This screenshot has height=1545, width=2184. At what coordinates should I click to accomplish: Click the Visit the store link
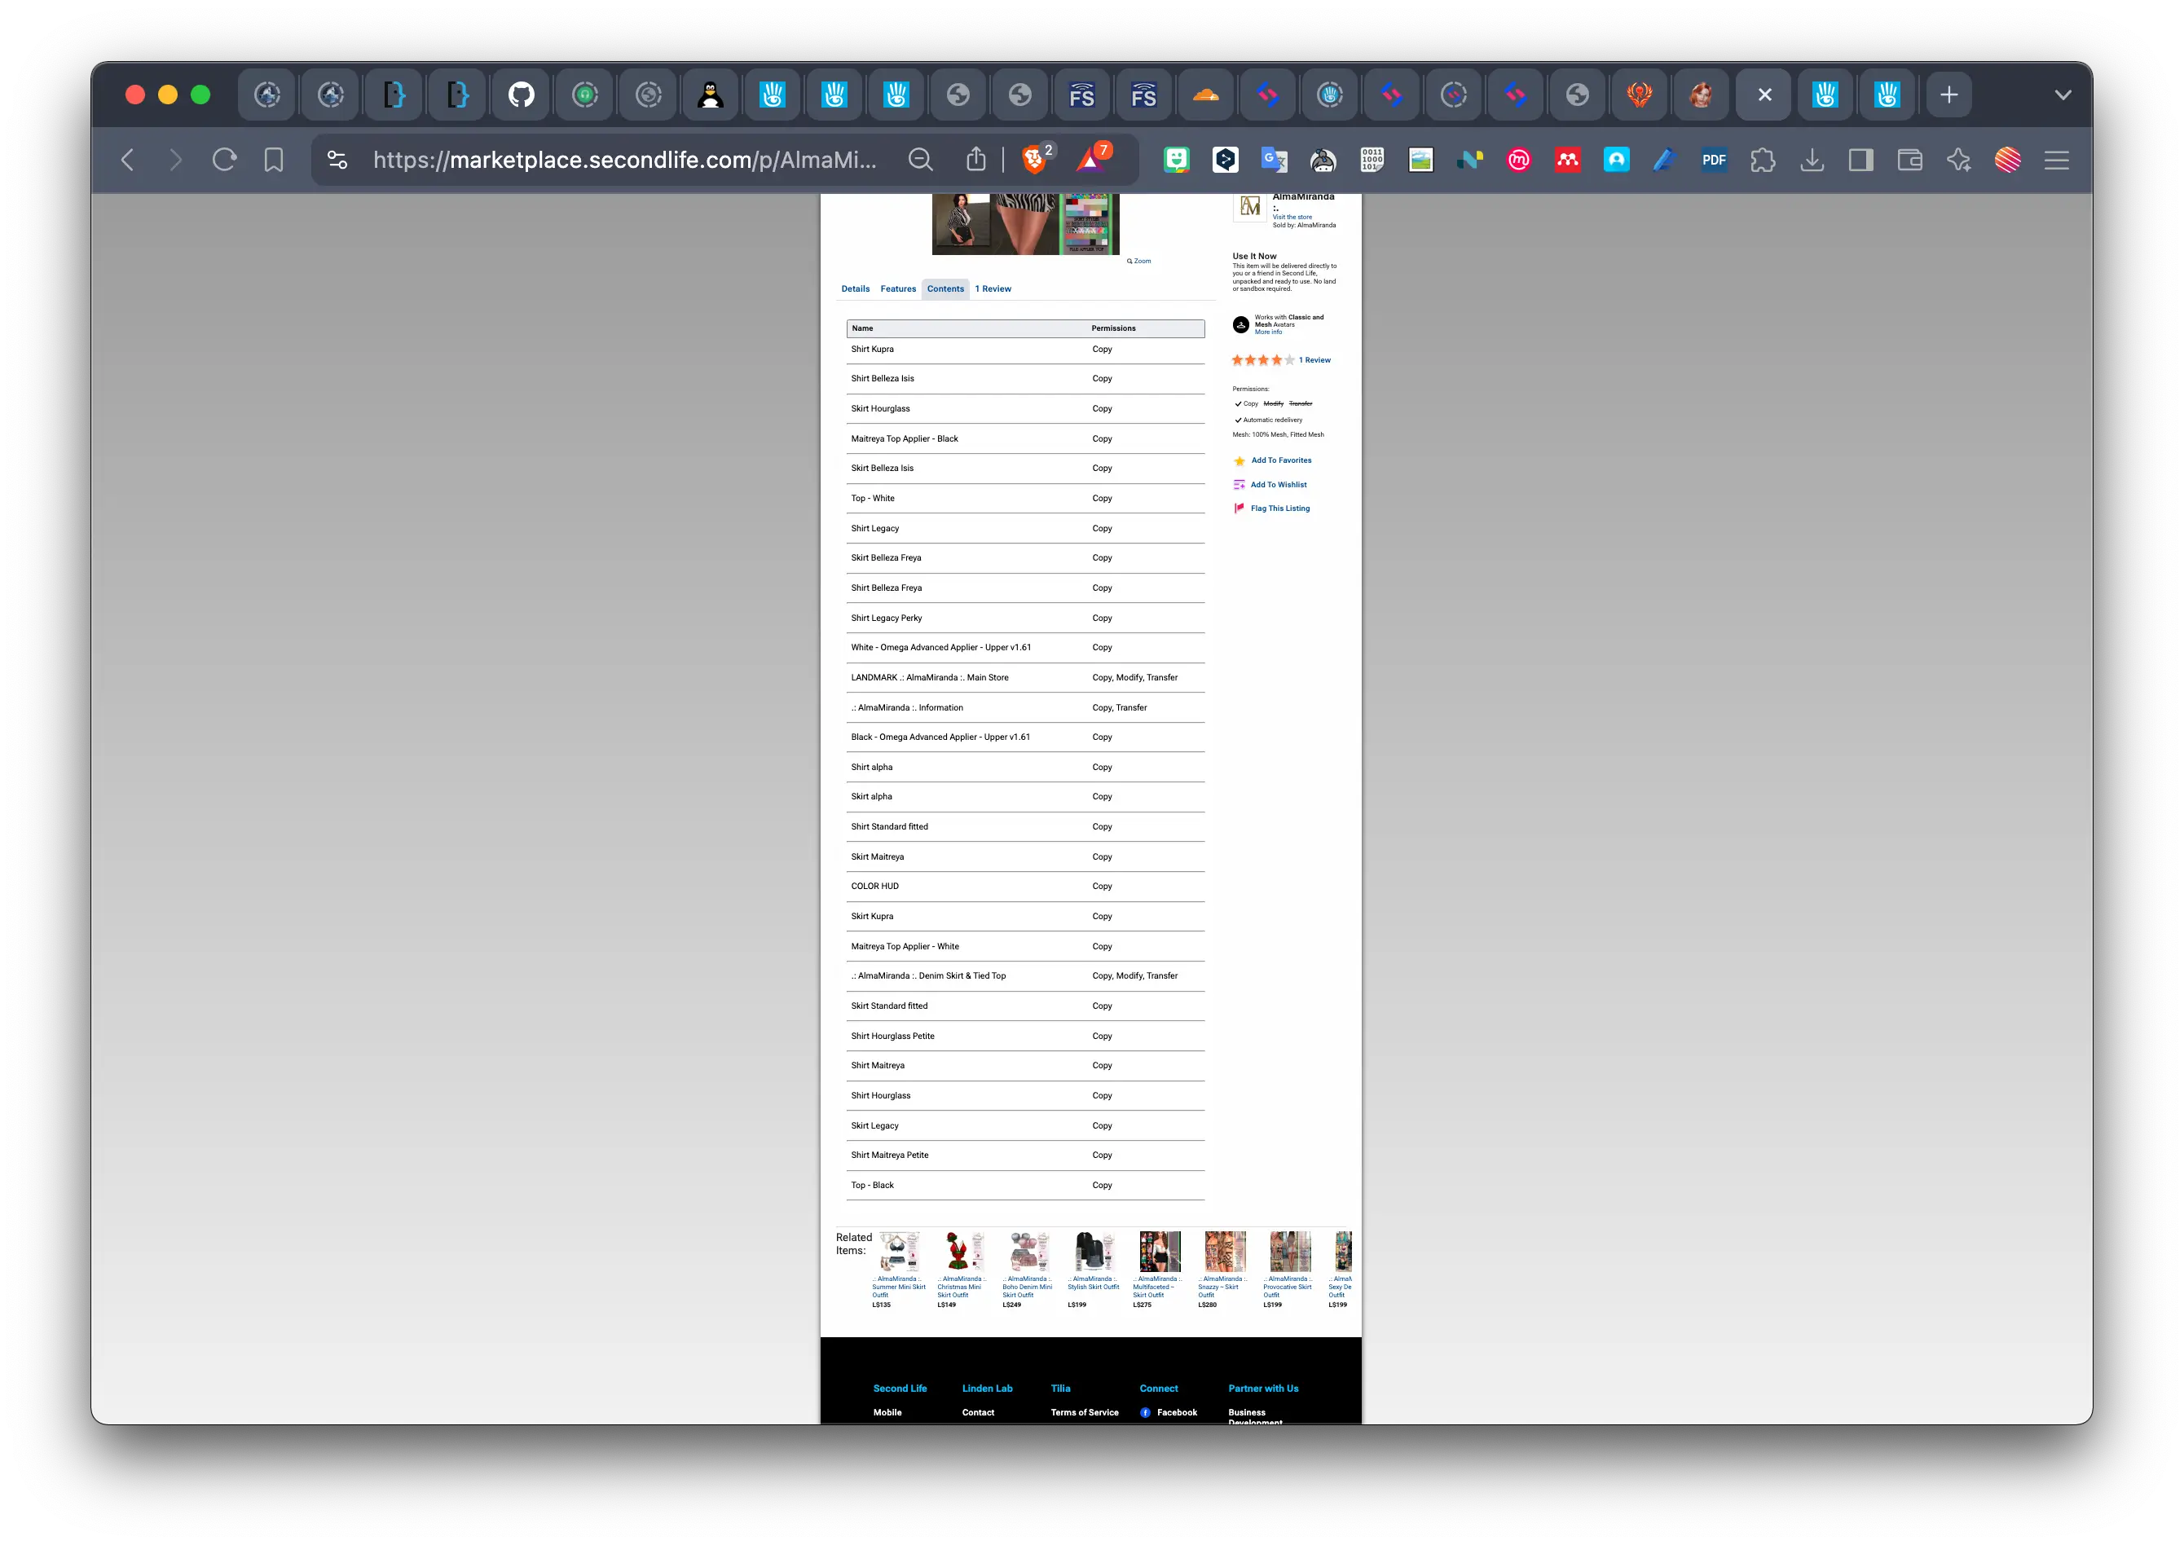point(1292,217)
